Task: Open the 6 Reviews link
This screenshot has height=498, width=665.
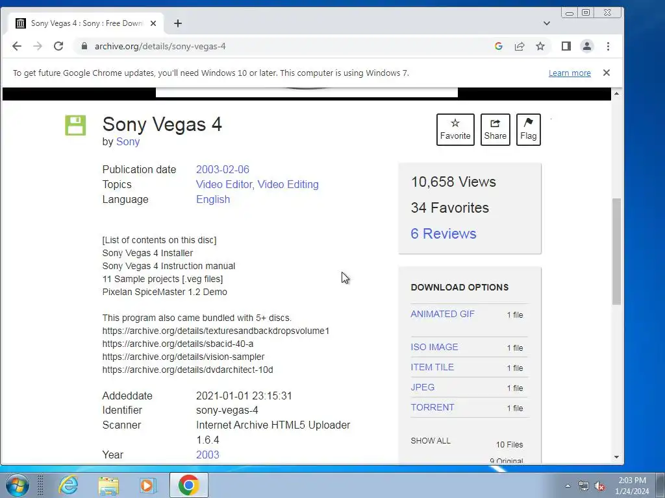Action: tap(444, 233)
